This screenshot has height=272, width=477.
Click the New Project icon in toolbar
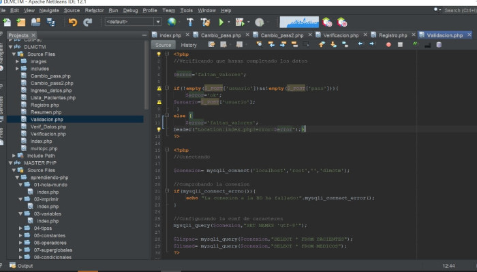tap(22, 22)
